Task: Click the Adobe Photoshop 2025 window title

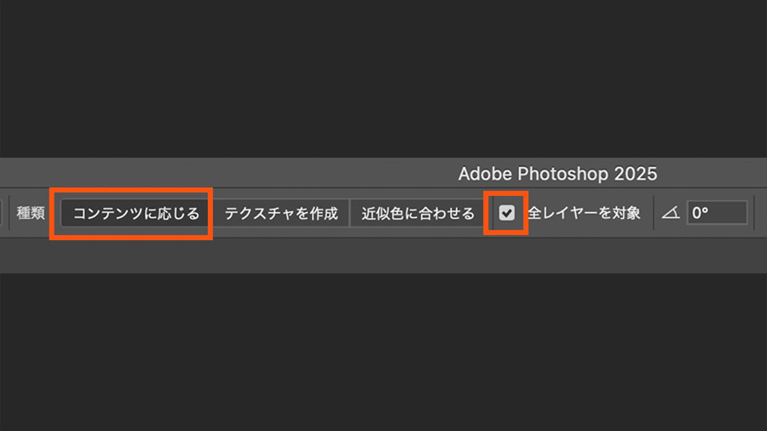Action: 557,174
